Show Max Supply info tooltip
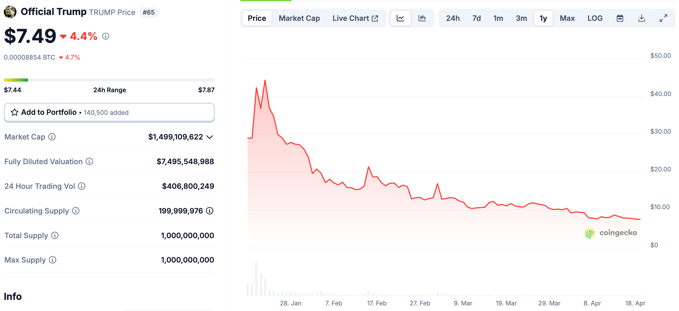679x311 pixels. pos(53,260)
